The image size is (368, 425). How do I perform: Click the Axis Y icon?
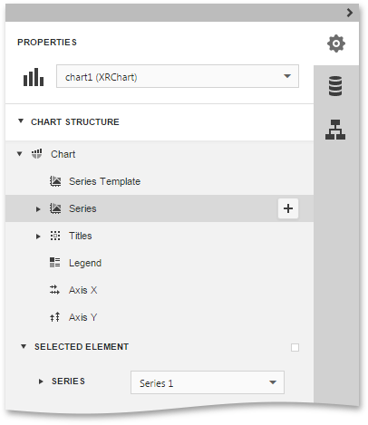[x=54, y=317]
